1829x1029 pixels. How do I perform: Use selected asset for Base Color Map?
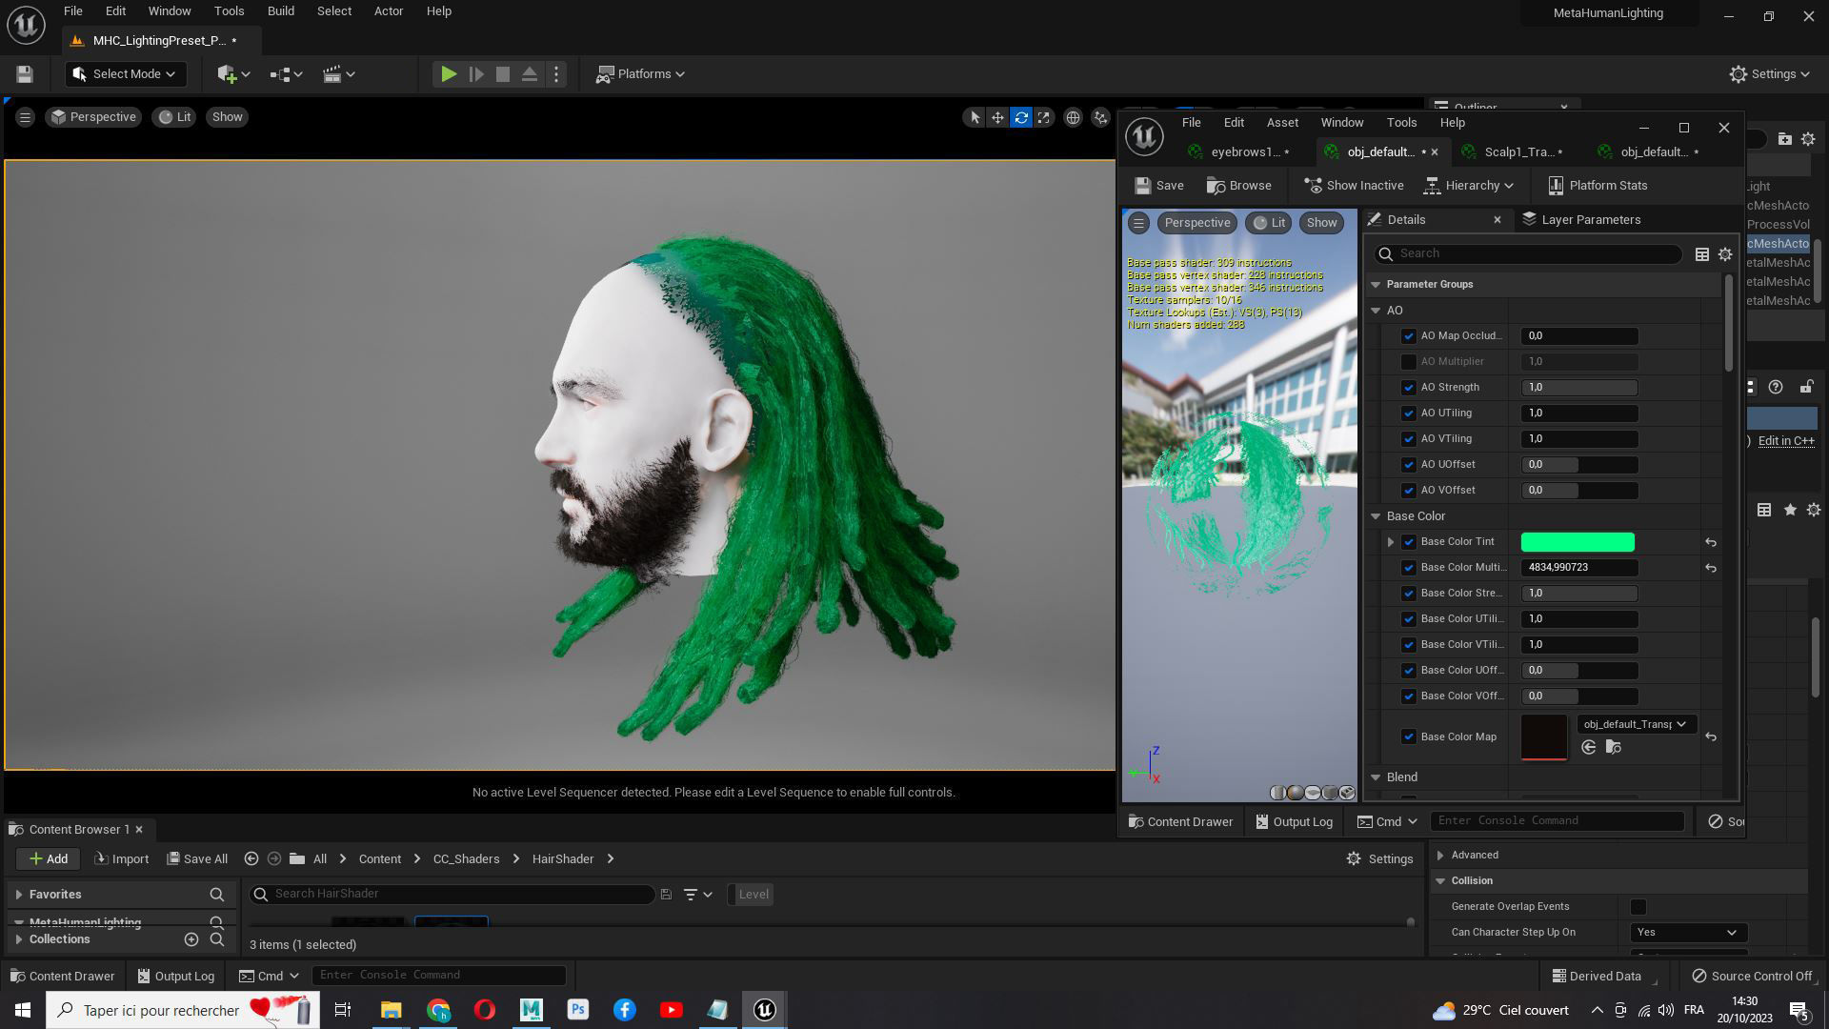[x=1588, y=748]
